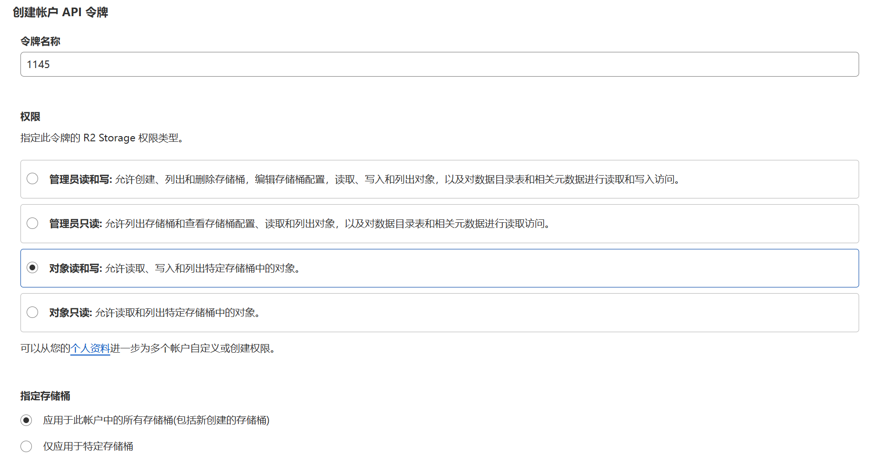
Task: Click the bold 管理员只读 option label
Action: tap(75, 224)
